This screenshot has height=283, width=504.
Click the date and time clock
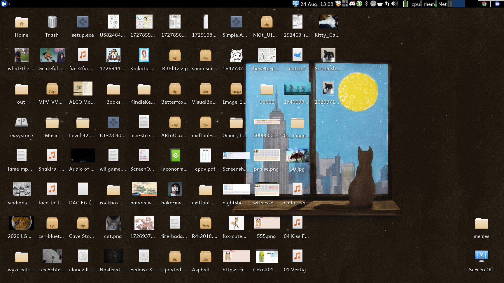coord(317,4)
